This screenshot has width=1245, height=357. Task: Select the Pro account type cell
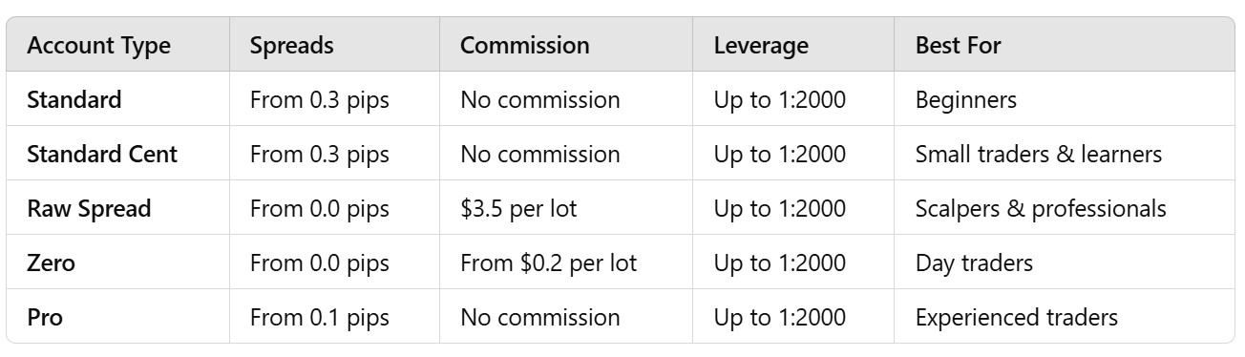pos(45,317)
